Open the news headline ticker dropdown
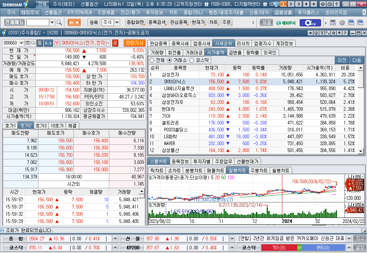 349,239
